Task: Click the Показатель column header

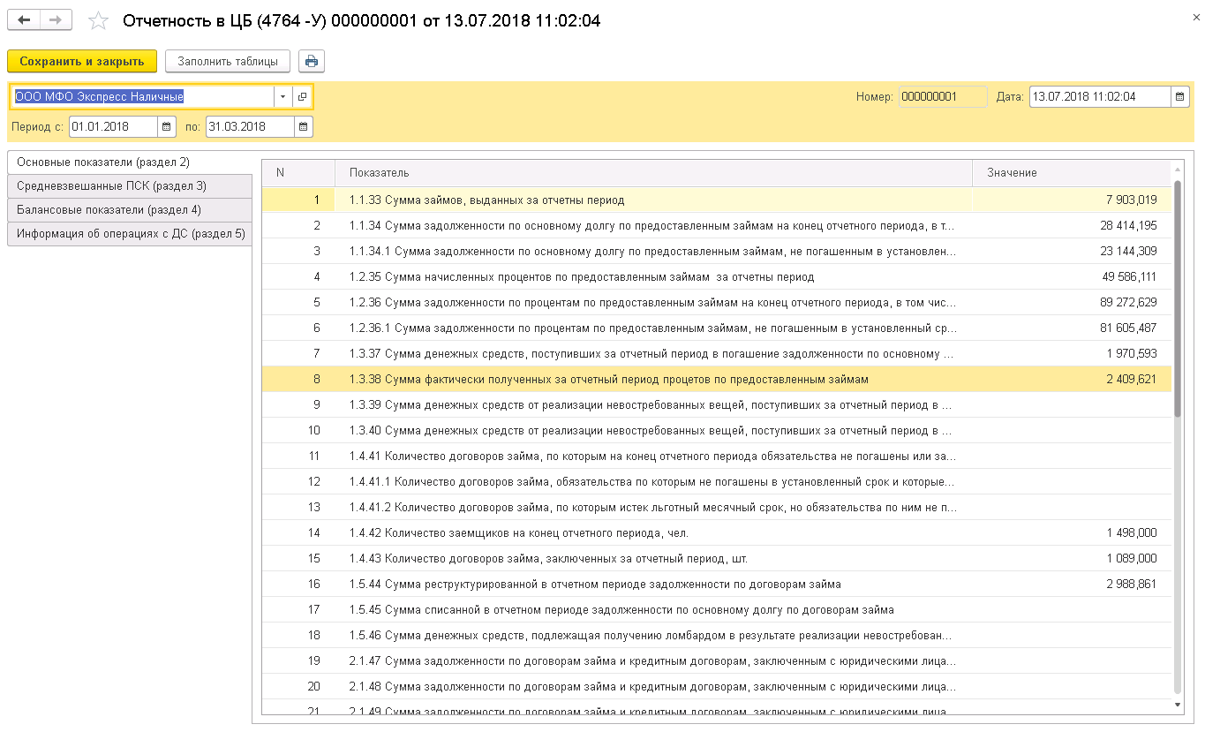Action: [x=654, y=173]
